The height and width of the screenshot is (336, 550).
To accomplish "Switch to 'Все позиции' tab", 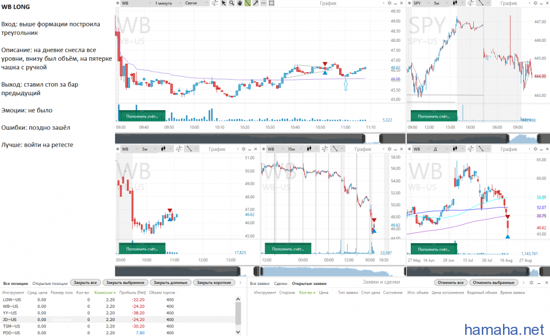I will point(15,283).
